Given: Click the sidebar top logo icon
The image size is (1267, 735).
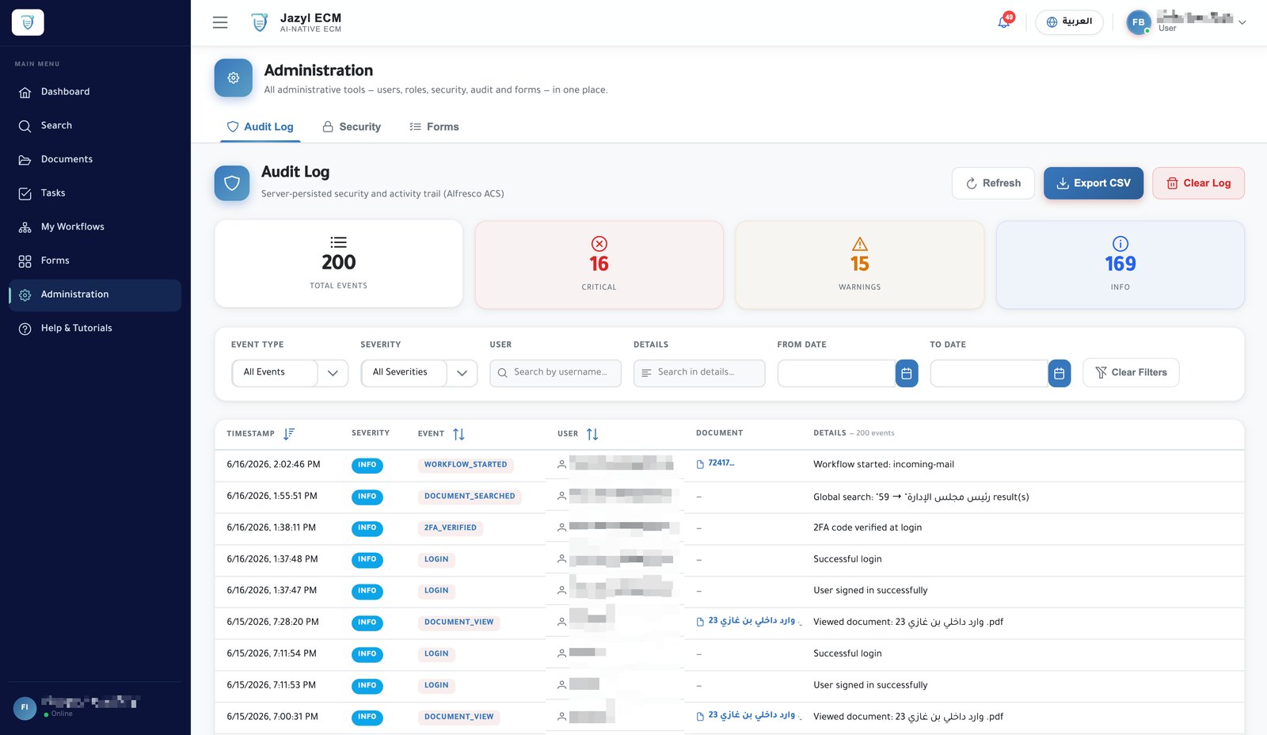Looking at the screenshot, I should tap(28, 22).
